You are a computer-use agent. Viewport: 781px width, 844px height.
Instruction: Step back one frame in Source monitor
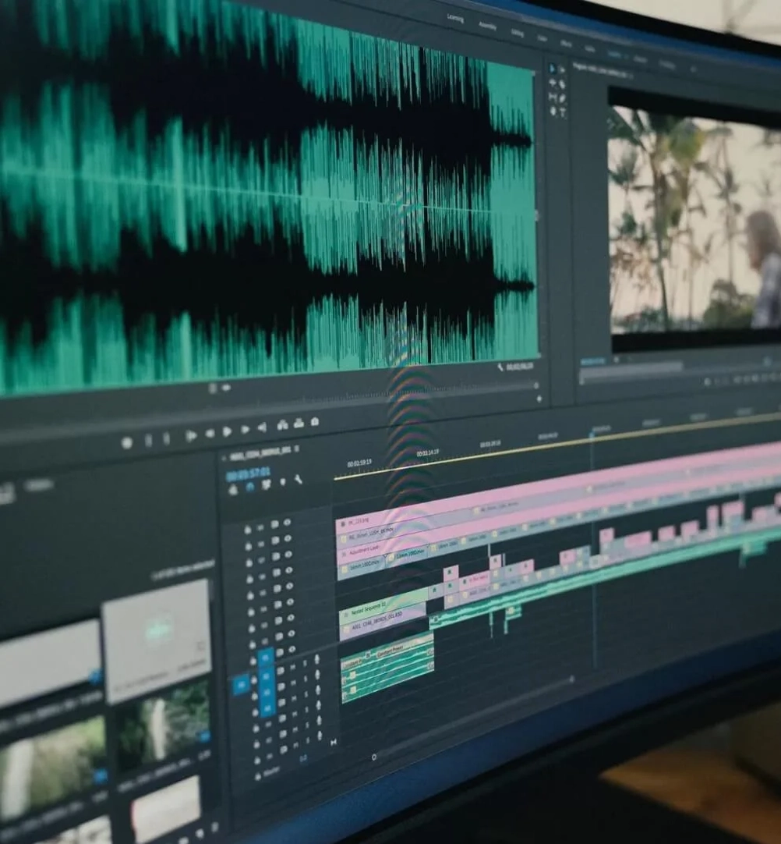(x=210, y=434)
